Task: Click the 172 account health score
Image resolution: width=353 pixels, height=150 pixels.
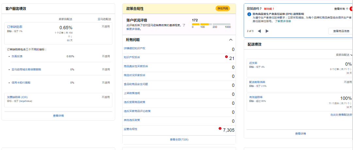Action: tap(195, 20)
